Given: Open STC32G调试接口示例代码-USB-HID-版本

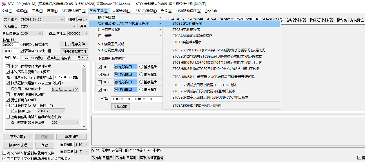Looking at the screenshot, I should pyautogui.click(x=222, y=85).
